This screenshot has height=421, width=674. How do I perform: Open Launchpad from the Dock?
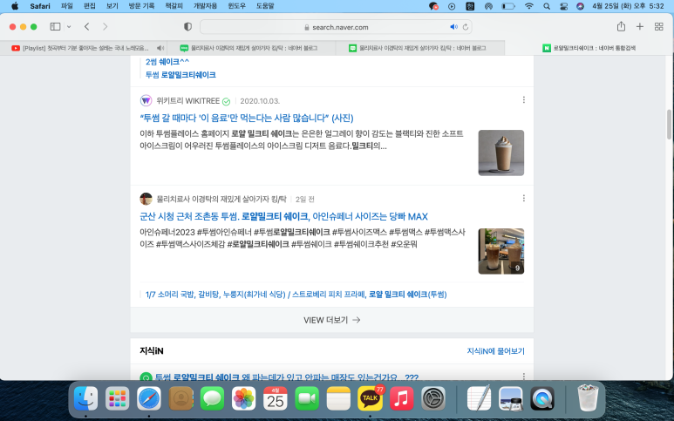pyautogui.click(x=117, y=398)
